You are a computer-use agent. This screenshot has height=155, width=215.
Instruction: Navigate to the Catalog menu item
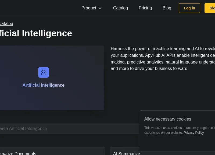coord(120,8)
